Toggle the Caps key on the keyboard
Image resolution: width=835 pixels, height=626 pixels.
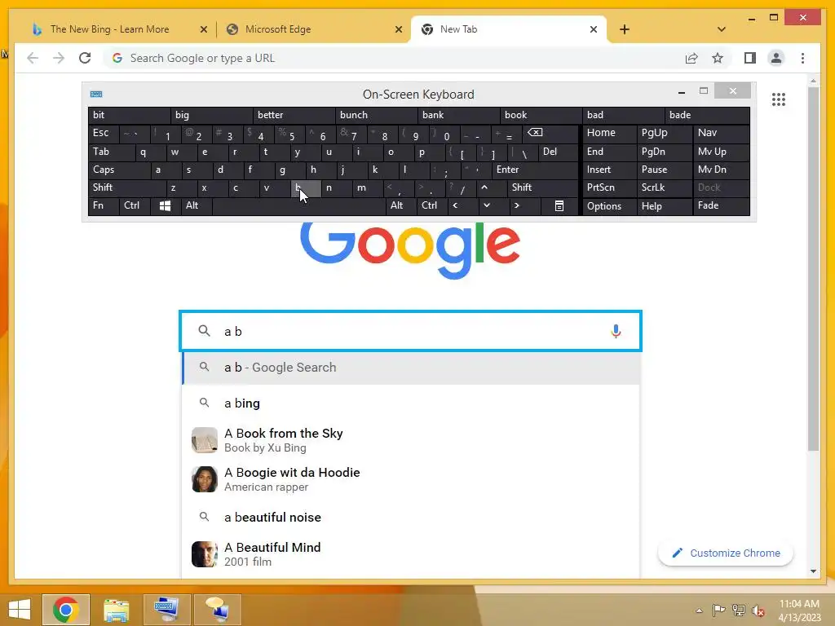pyautogui.click(x=118, y=170)
